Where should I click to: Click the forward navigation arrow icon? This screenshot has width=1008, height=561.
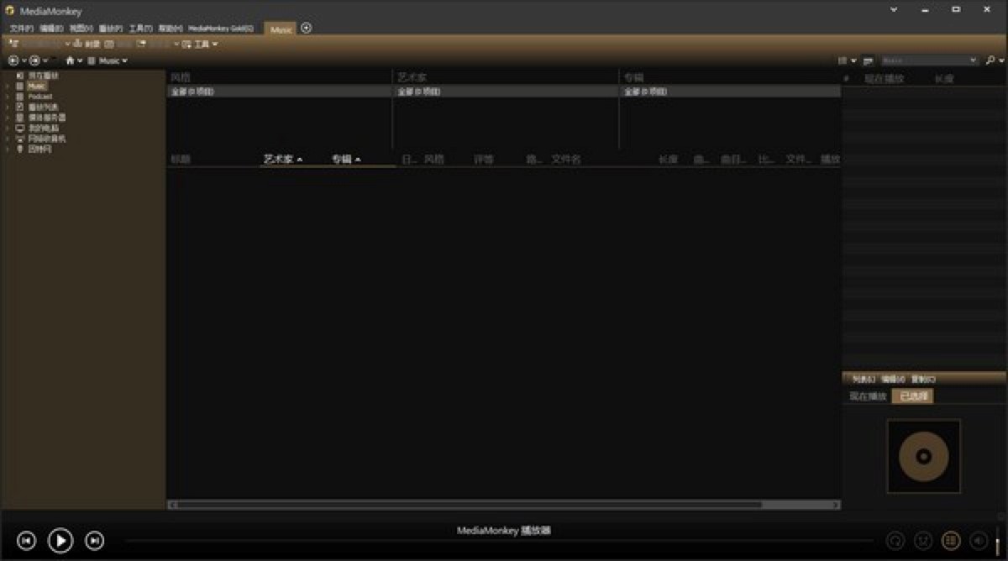[34, 60]
